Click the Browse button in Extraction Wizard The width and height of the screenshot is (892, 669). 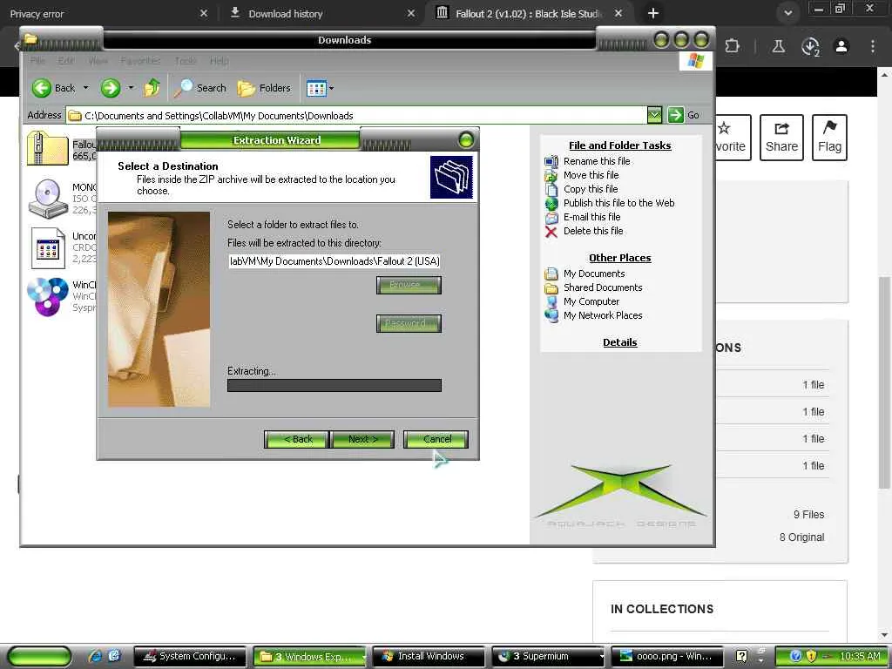tap(409, 285)
